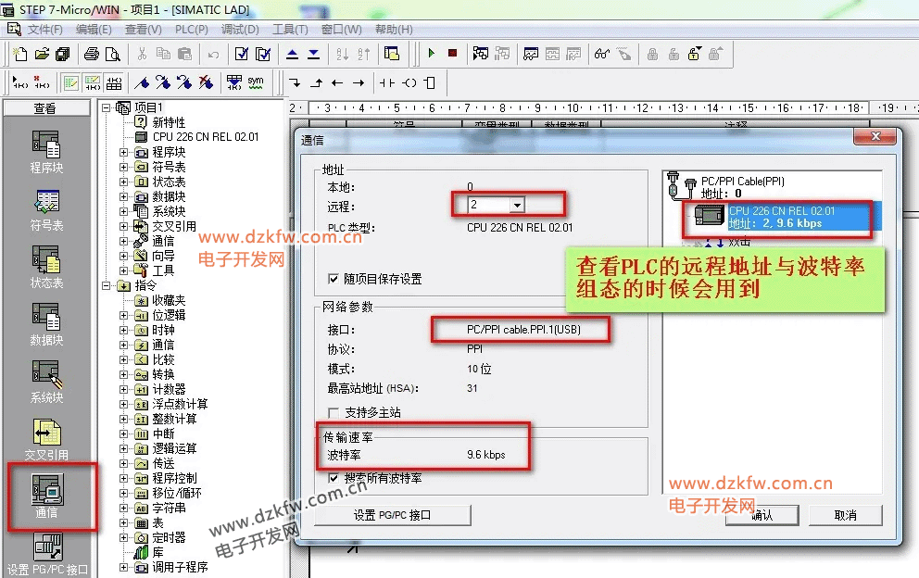Open the 文件(F) menu

coord(44,30)
